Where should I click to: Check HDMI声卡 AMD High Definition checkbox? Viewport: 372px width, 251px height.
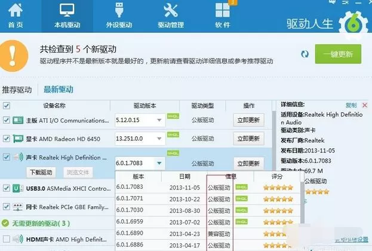pyautogui.click(x=7, y=239)
